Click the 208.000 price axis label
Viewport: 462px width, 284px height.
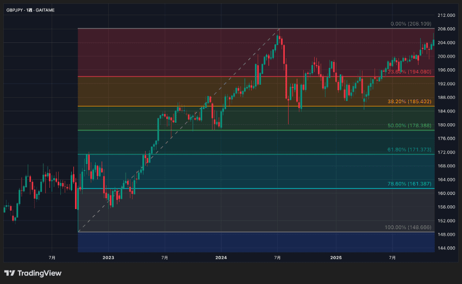(446, 29)
